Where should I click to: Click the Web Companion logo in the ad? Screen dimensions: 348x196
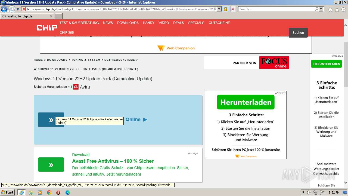[x=246, y=156]
